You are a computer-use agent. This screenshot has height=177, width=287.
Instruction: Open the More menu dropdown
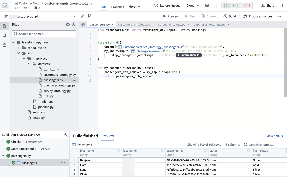(134, 7)
